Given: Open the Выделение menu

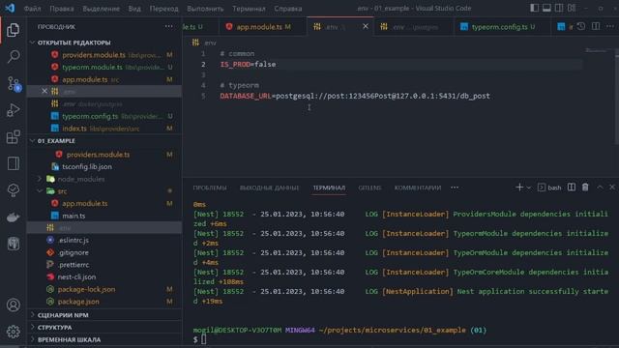Looking at the screenshot, I should [101, 9].
